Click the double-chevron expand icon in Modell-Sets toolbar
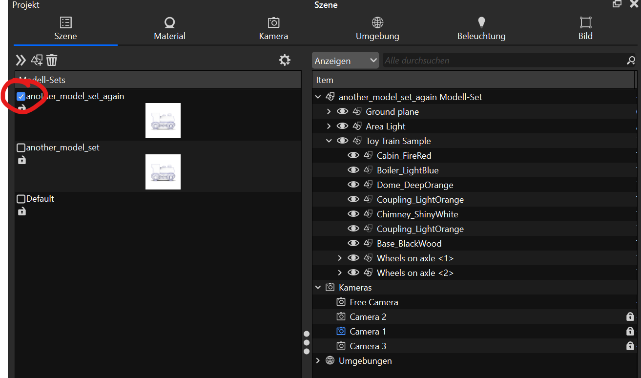 click(21, 60)
